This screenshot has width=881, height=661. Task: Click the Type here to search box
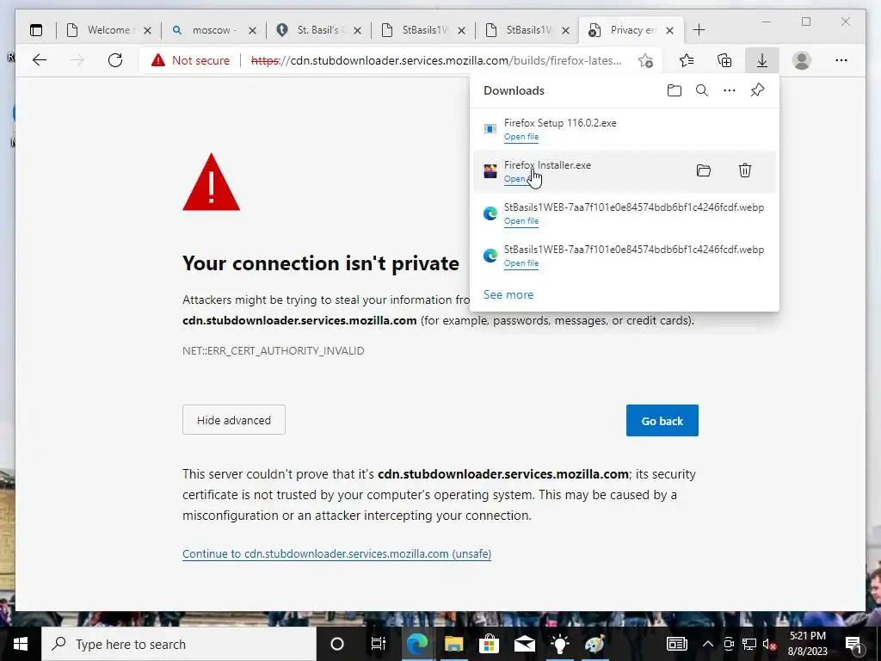click(x=179, y=644)
